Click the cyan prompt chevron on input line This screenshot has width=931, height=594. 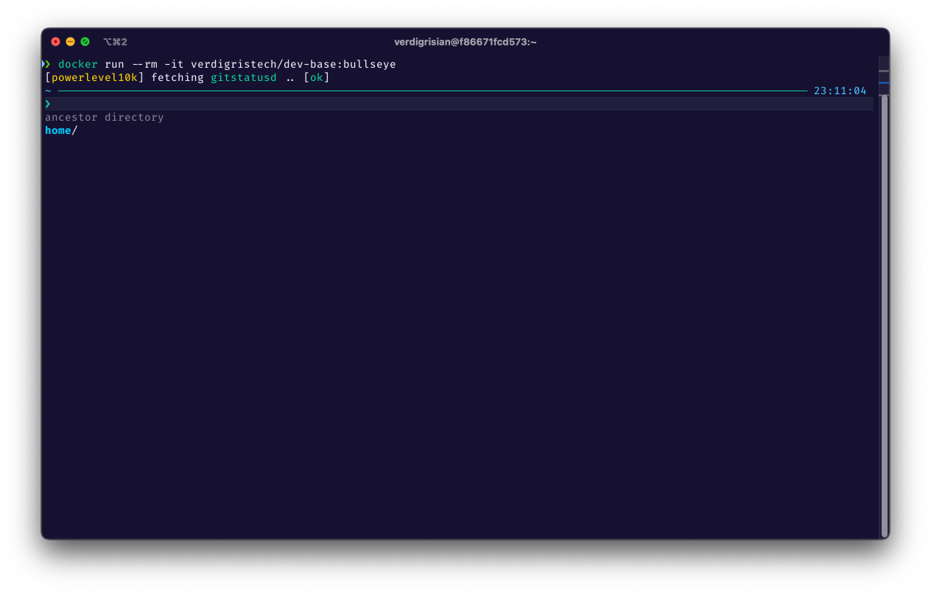tap(48, 104)
